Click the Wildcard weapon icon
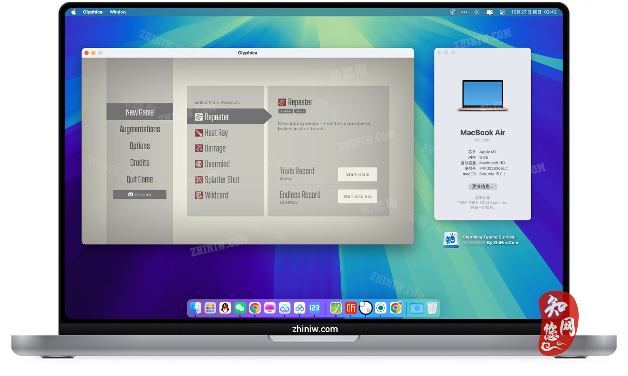628x376 pixels. click(199, 195)
